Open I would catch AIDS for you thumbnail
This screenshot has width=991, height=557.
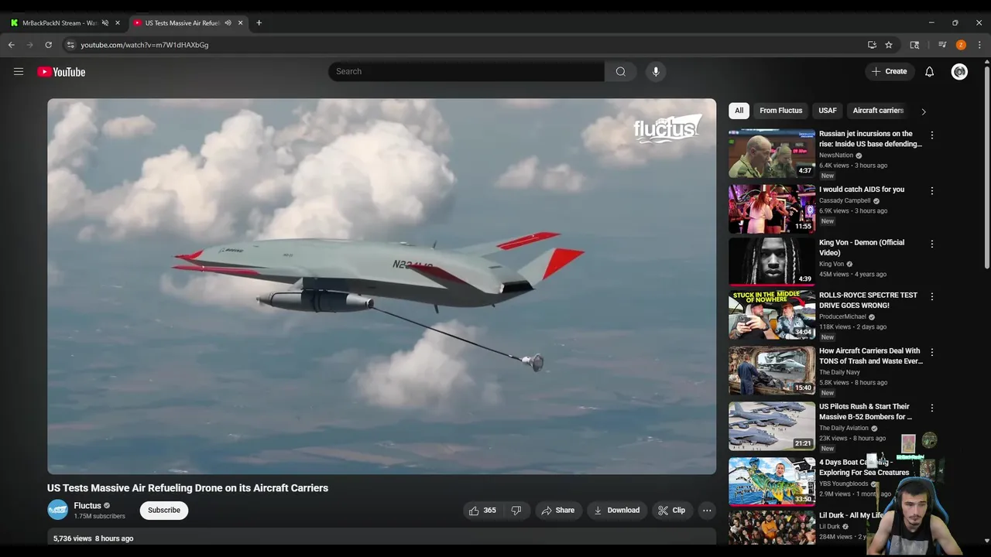tap(772, 209)
